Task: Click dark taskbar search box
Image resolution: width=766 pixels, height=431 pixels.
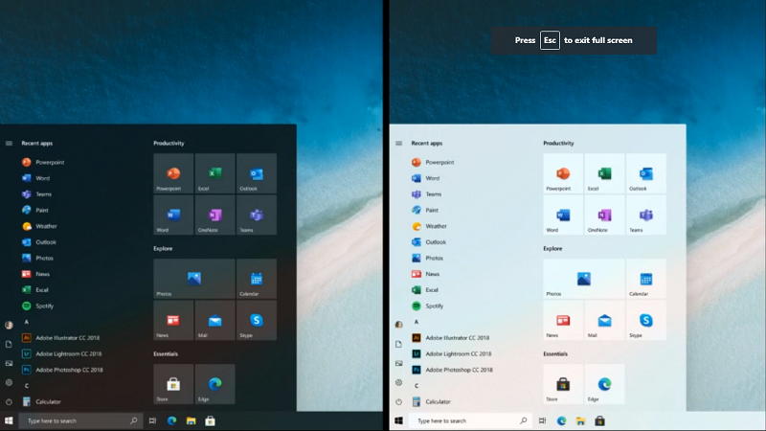Action: click(80, 420)
